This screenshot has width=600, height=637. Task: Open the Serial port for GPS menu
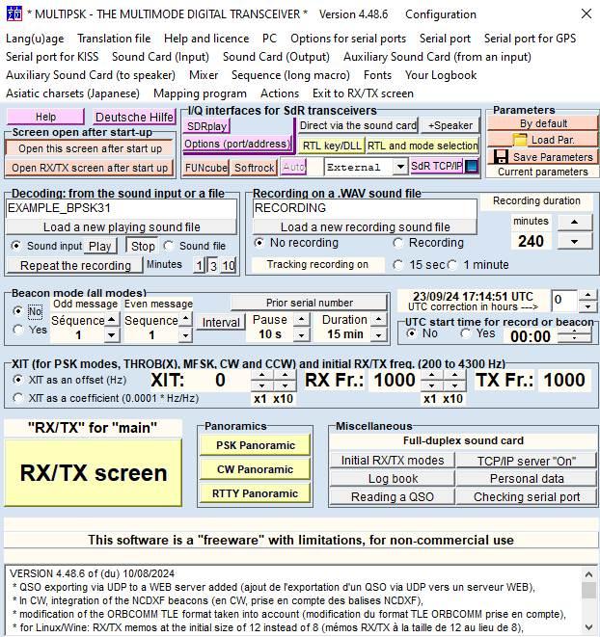530,39
